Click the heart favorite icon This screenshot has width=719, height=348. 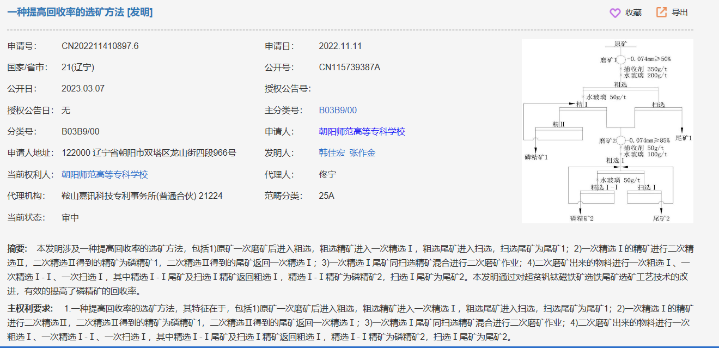pyautogui.click(x=615, y=13)
